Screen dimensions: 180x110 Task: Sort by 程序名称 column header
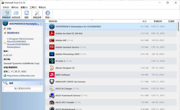pos(53,21)
